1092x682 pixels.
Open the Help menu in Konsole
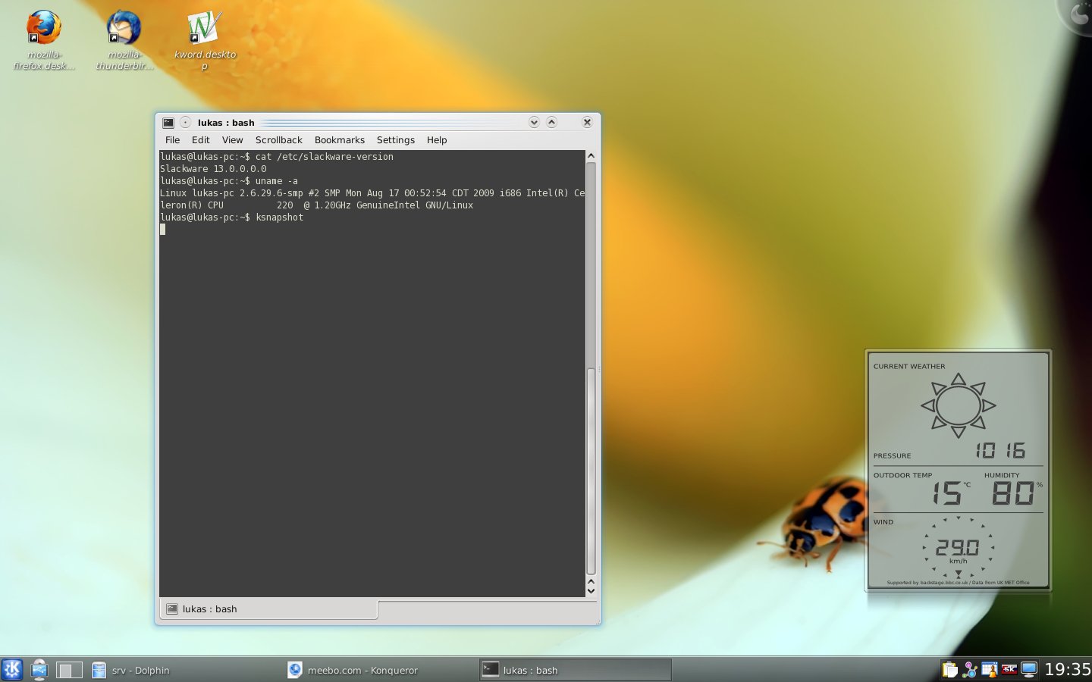coord(437,140)
